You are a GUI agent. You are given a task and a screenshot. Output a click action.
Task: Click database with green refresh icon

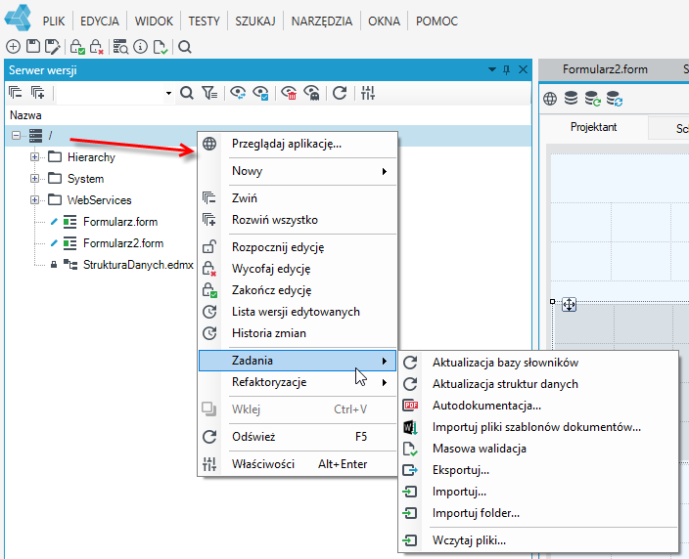[593, 99]
